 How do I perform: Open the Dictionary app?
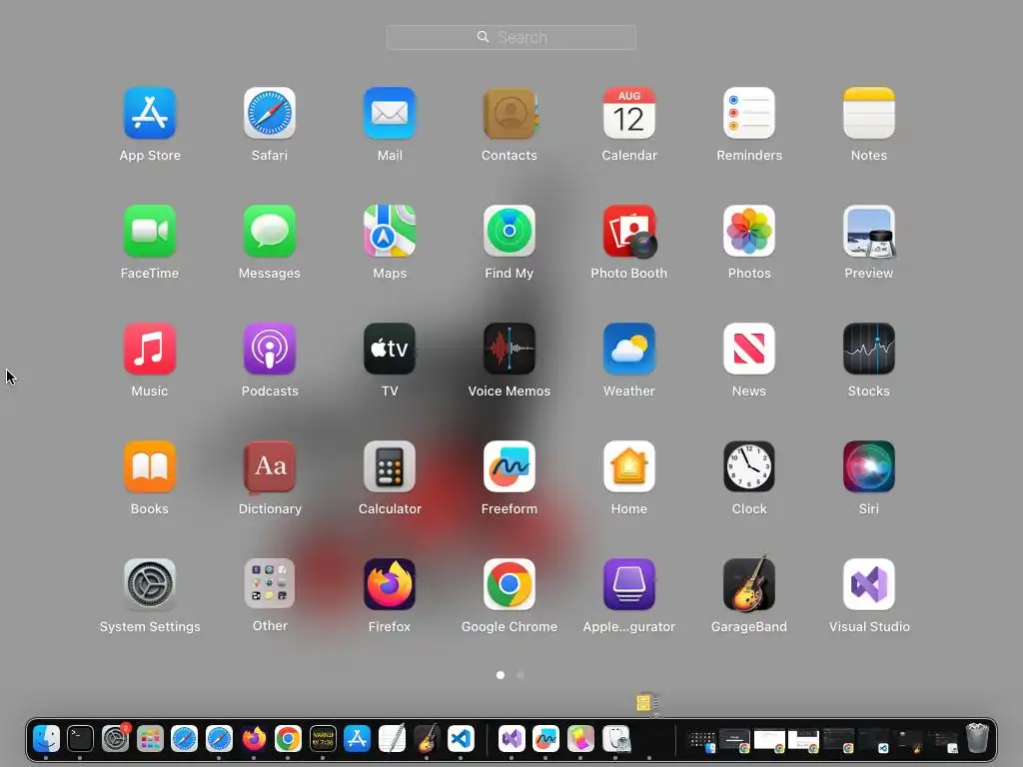click(x=270, y=466)
